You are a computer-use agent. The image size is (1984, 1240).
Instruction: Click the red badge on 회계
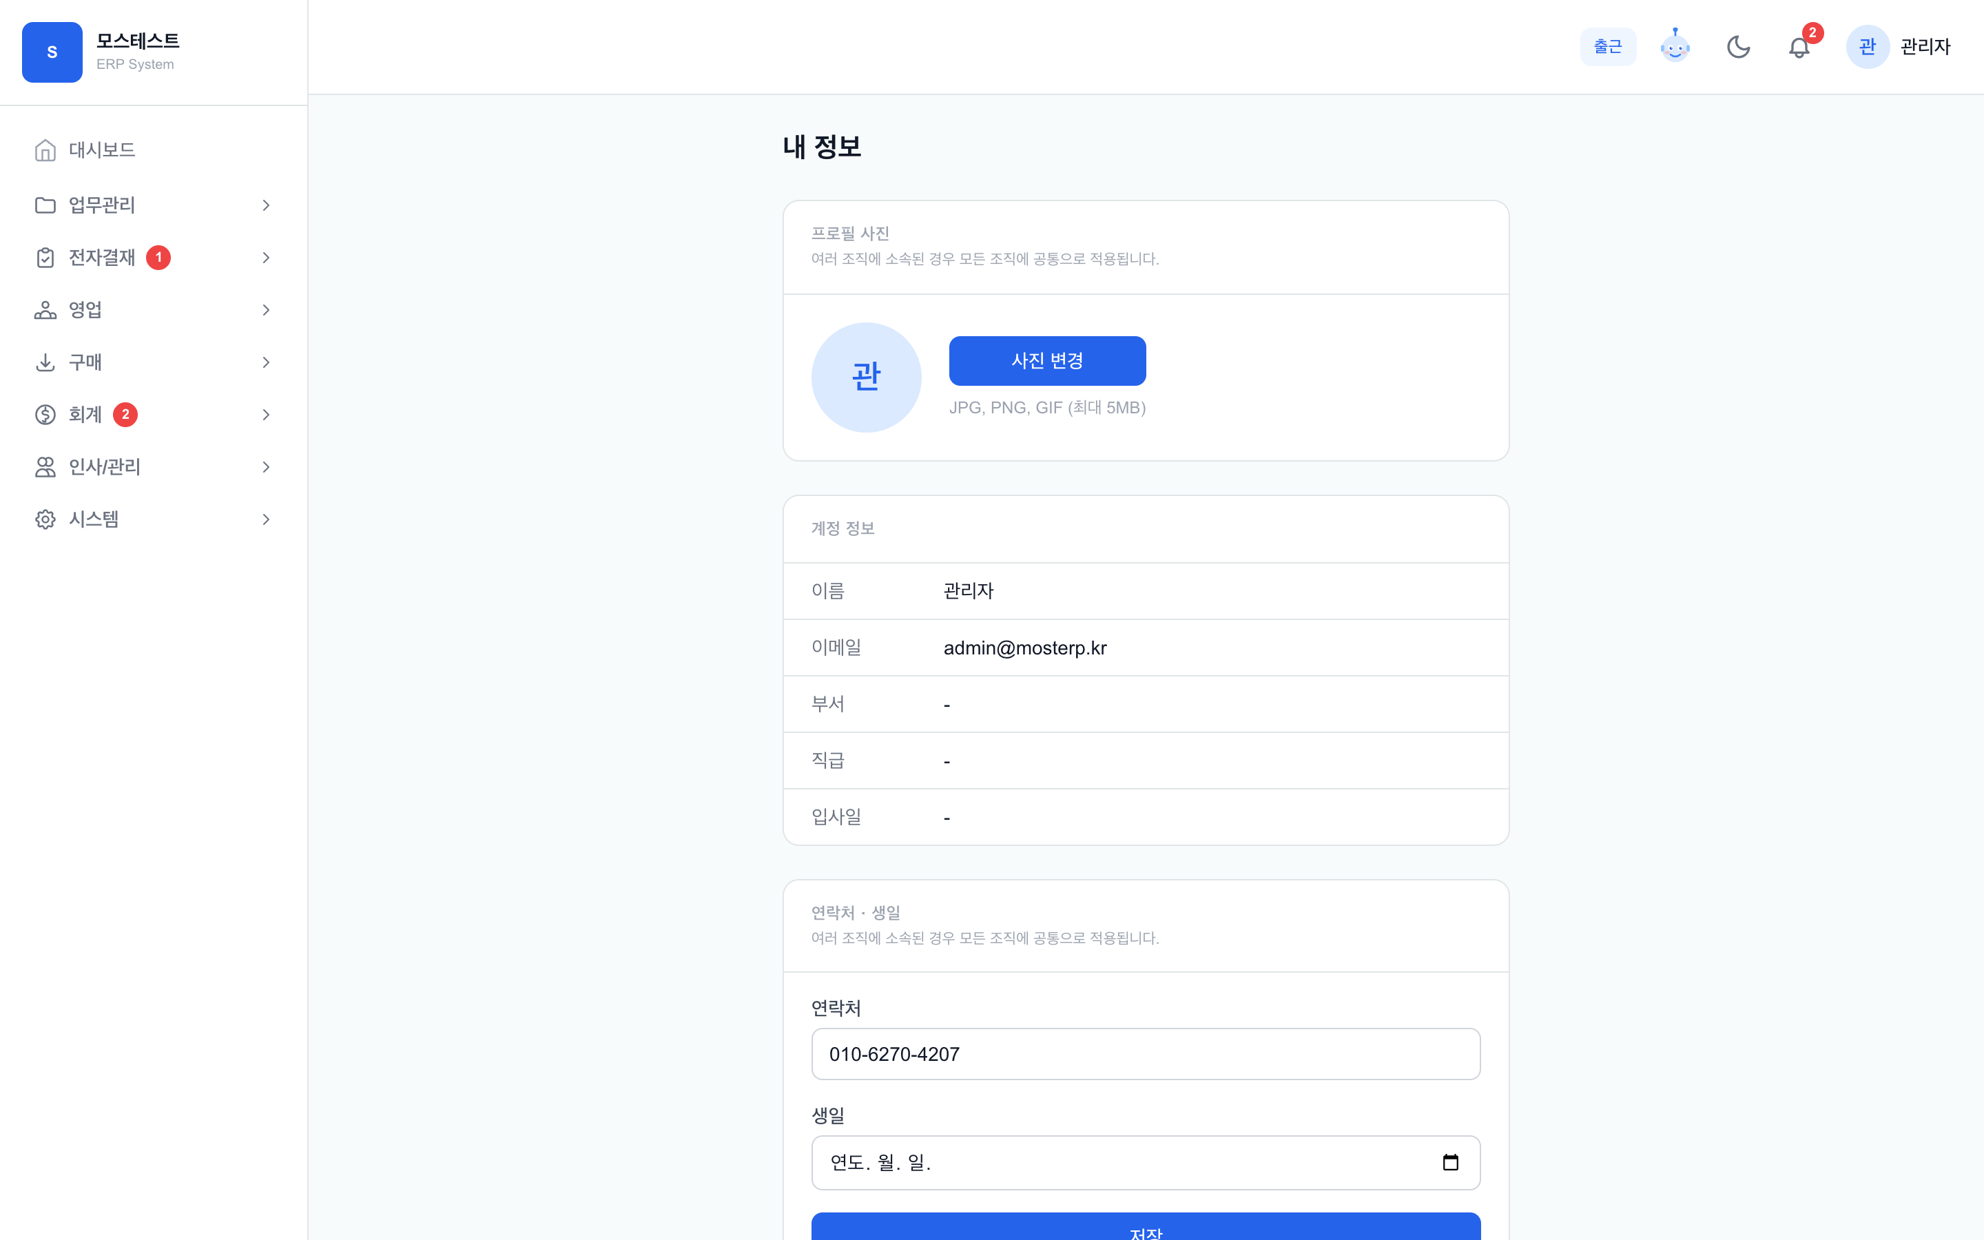point(125,415)
